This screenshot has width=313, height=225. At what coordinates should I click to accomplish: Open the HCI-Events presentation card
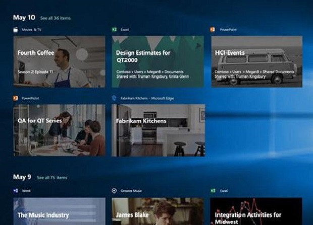[x=256, y=62]
